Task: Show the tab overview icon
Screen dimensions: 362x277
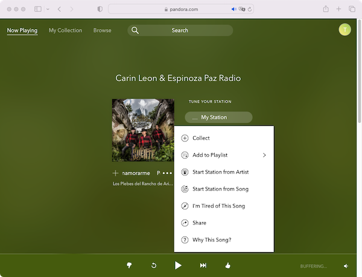Action: tap(352, 9)
